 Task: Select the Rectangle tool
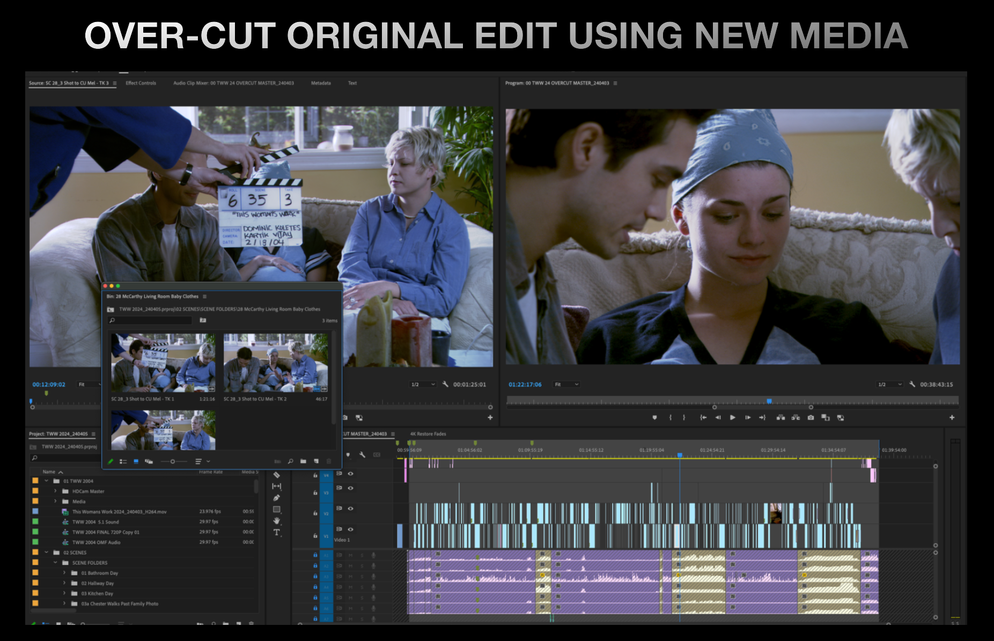pos(276,509)
